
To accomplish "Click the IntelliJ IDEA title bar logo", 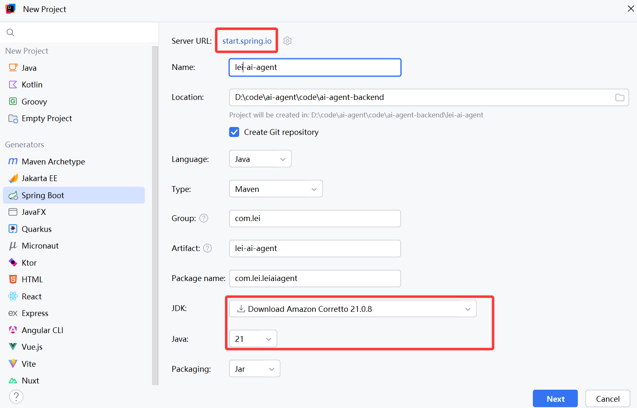I will coord(10,9).
